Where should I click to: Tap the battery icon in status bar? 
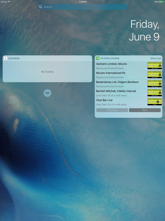pos(161,2)
